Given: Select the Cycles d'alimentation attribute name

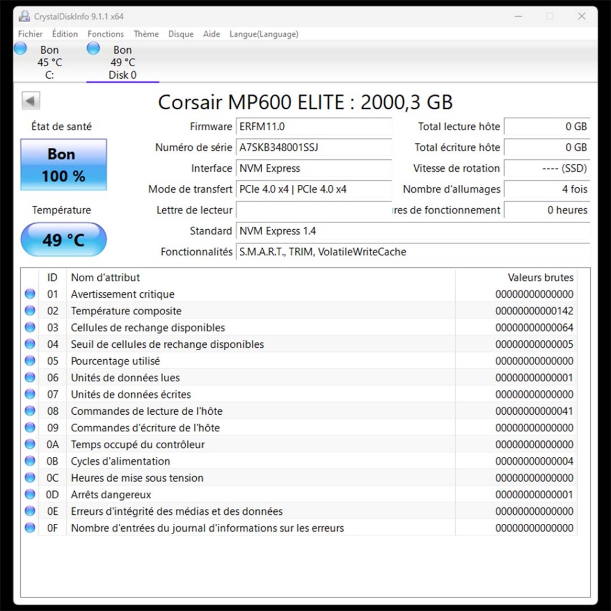Looking at the screenshot, I should pyautogui.click(x=121, y=461).
